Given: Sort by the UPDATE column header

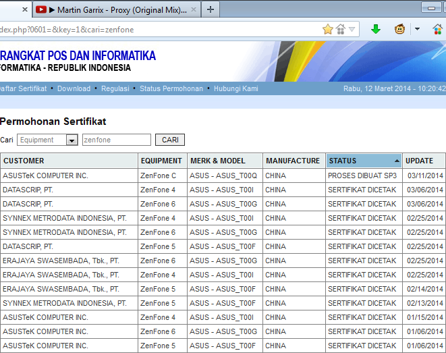Looking at the screenshot, I should [419, 161].
